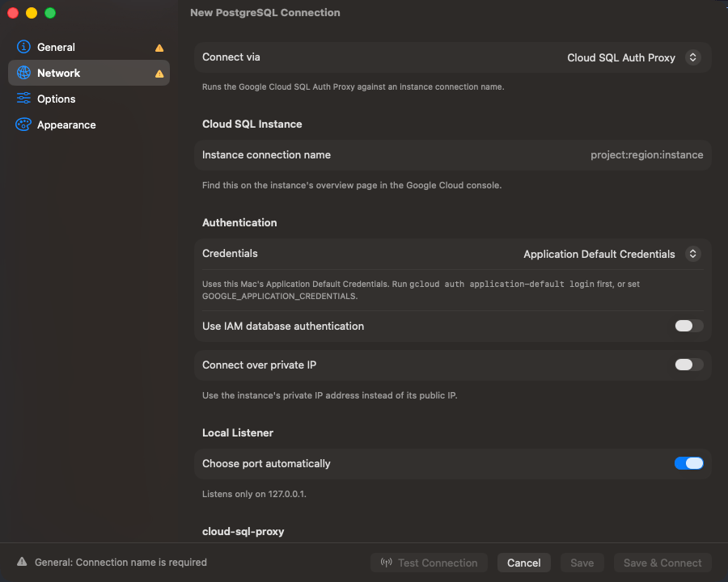Image resolution: width=728 pixels, height=582 pixels.
Task: Click the Save button
Action: click(582, 563)
